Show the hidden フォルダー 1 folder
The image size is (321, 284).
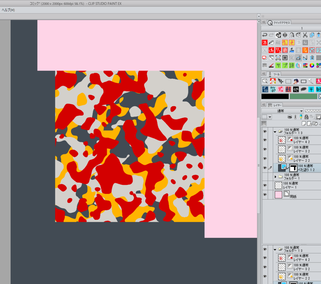pos(265,176)
